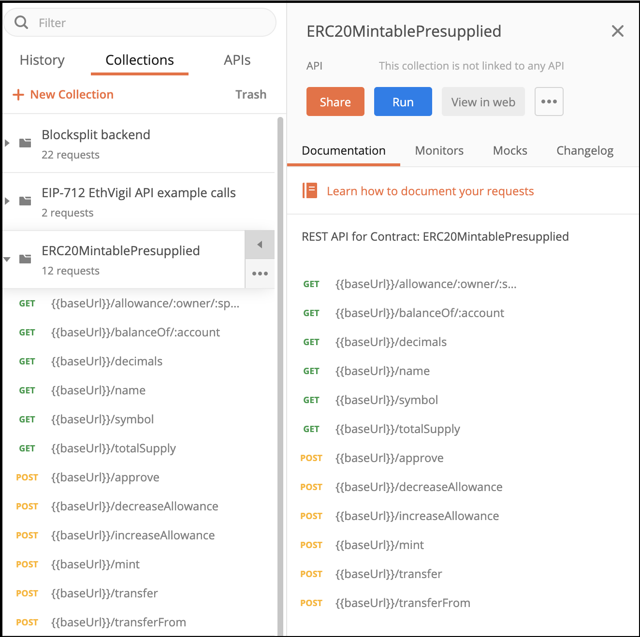Switch to the History tab
This screenshot has width=640, height=637.
pyautogui.click(x=42, y=60)
